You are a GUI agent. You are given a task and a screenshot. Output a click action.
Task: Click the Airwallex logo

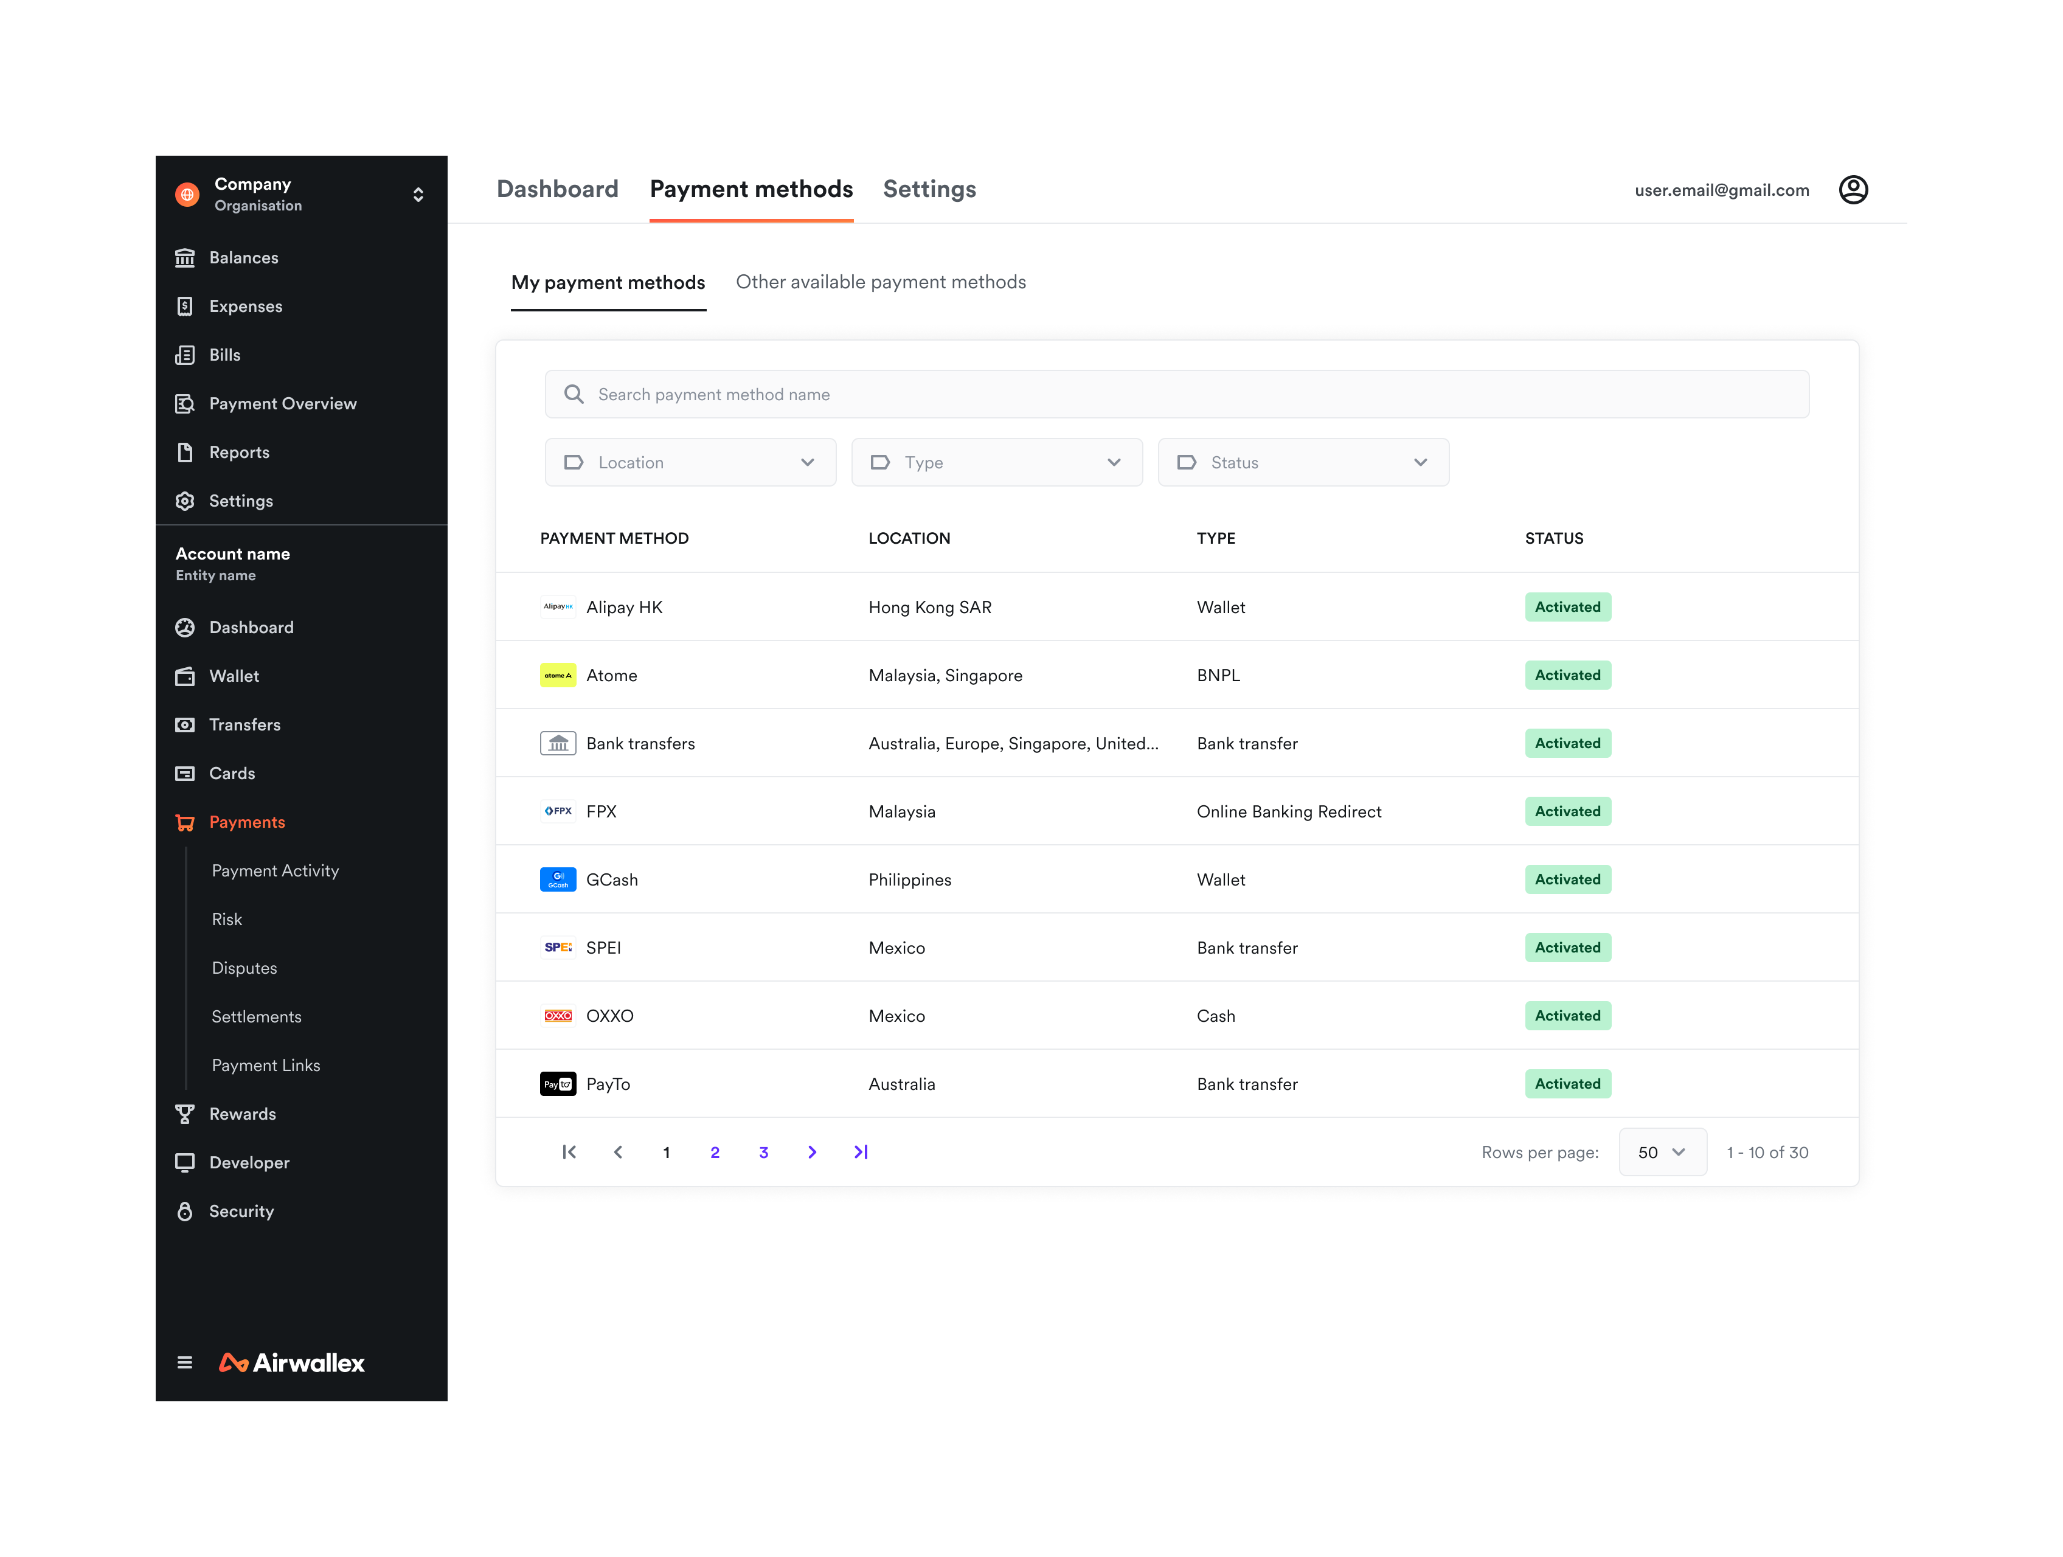[x=292, y=1363]
